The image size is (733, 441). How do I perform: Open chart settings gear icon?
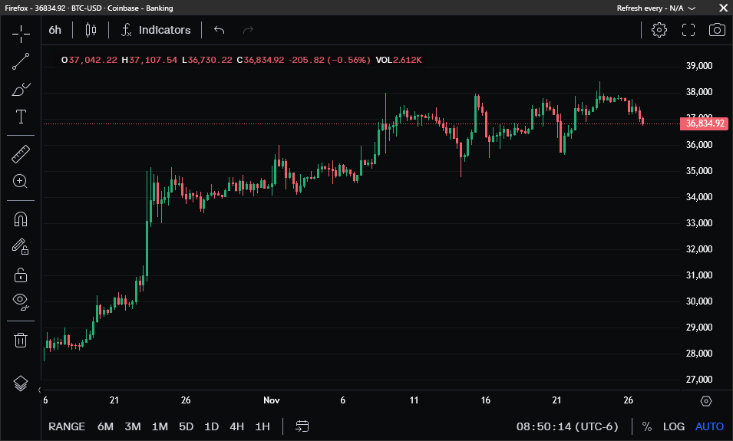pos(659,30)
